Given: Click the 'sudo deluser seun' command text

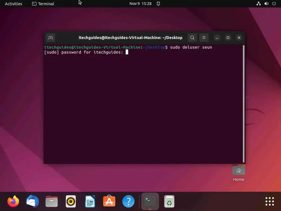Looking at the screenshot, I should tap(191, 47).
